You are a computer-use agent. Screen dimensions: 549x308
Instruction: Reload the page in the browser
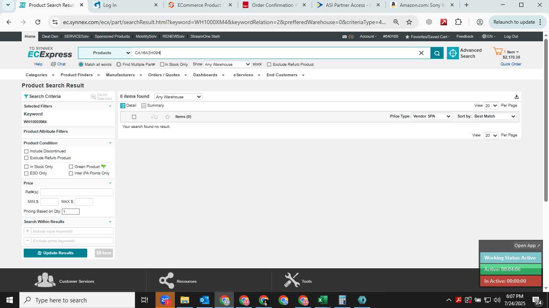tap(38, 22)
